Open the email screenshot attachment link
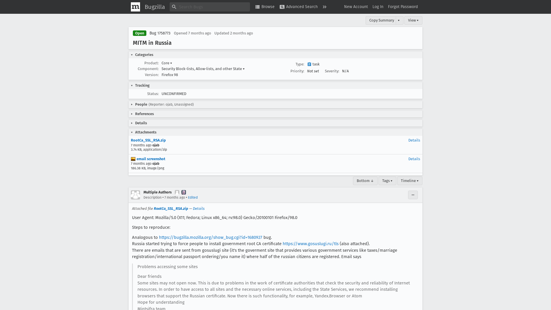Screen dimensions: 551x310 point(151,159)
